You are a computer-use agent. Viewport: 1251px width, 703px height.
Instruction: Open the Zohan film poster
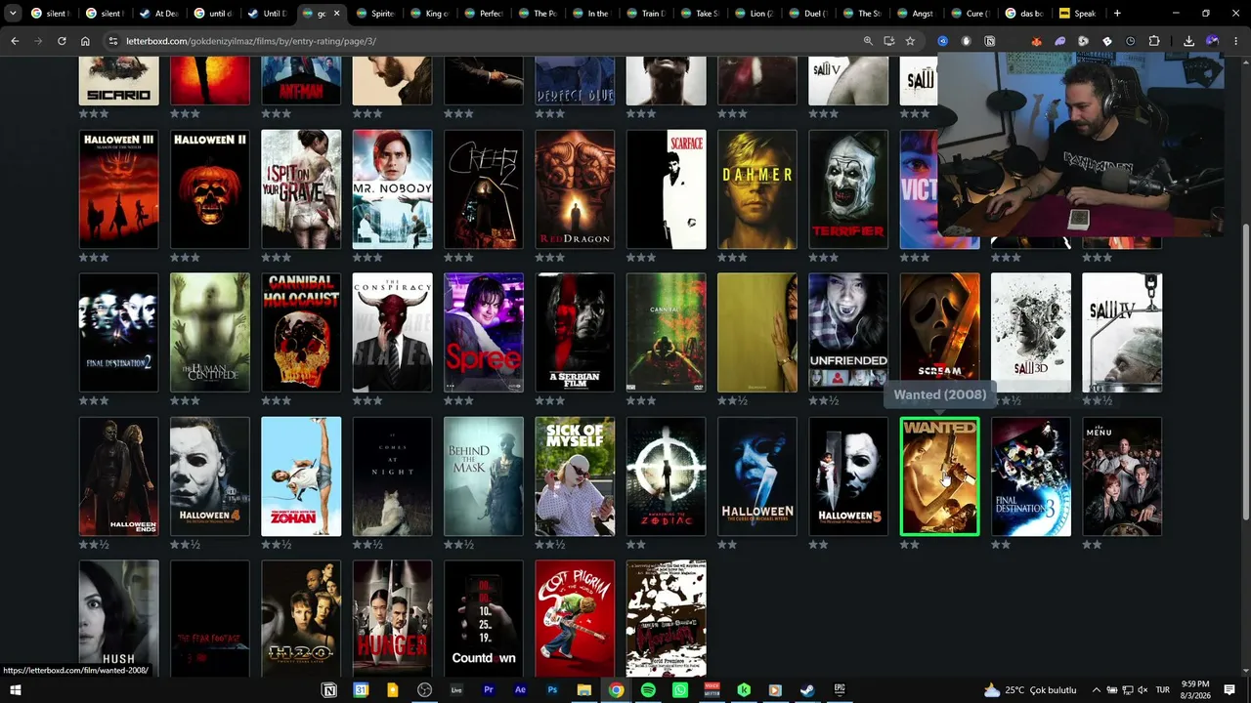(x=301, y=476)
